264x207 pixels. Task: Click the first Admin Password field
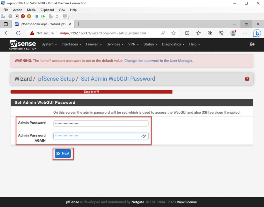tap(101, 123)
